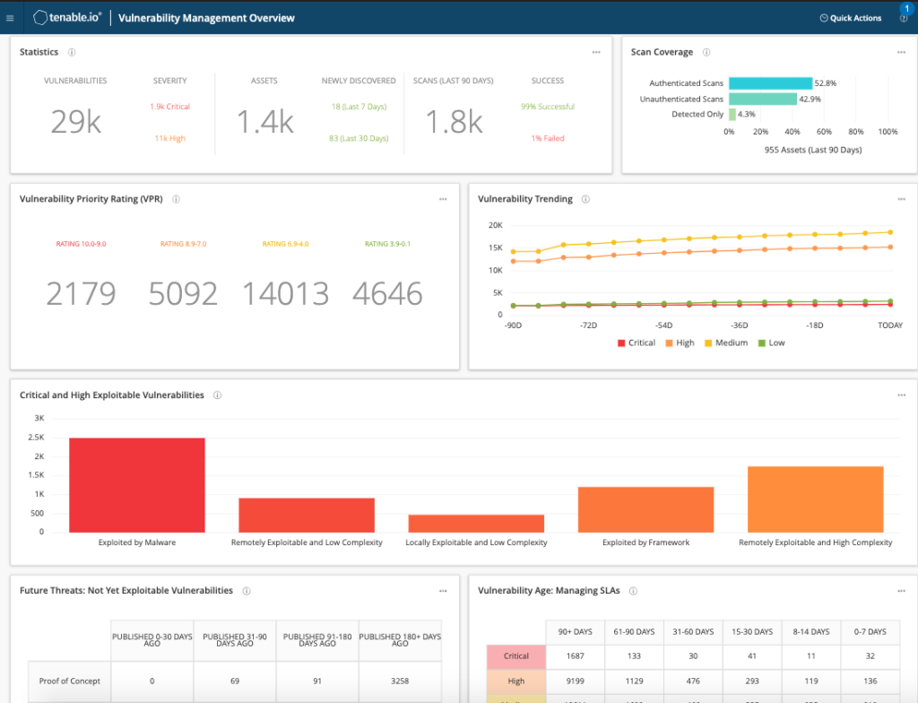Open options menu for Vulnerability Age widget

[900, 591]
